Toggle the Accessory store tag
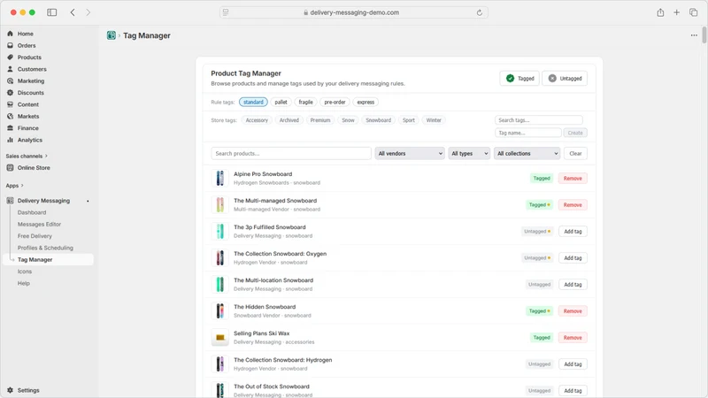 257,120
